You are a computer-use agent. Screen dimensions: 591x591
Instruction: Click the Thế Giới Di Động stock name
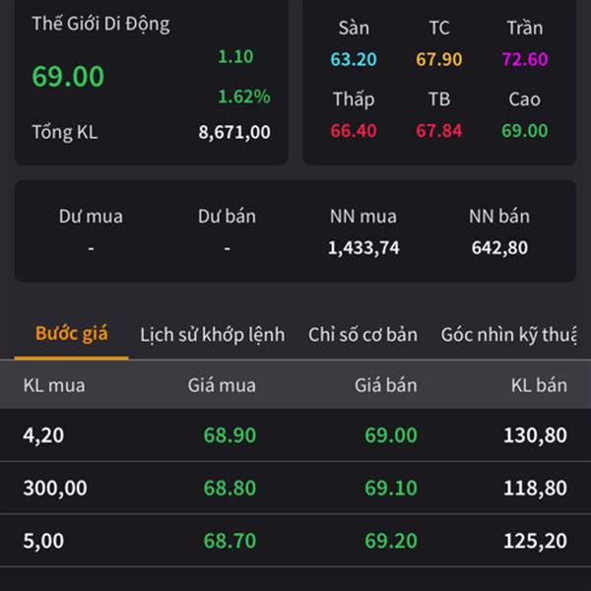pos(100,24)
